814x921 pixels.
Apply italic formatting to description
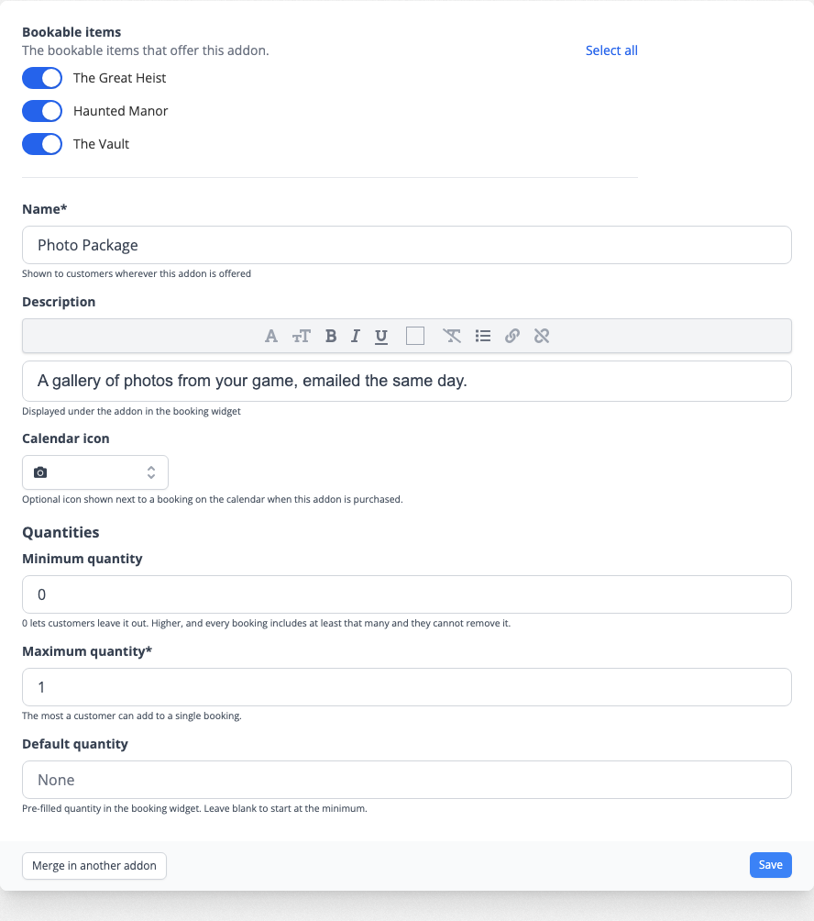click(x=355, y=336)
